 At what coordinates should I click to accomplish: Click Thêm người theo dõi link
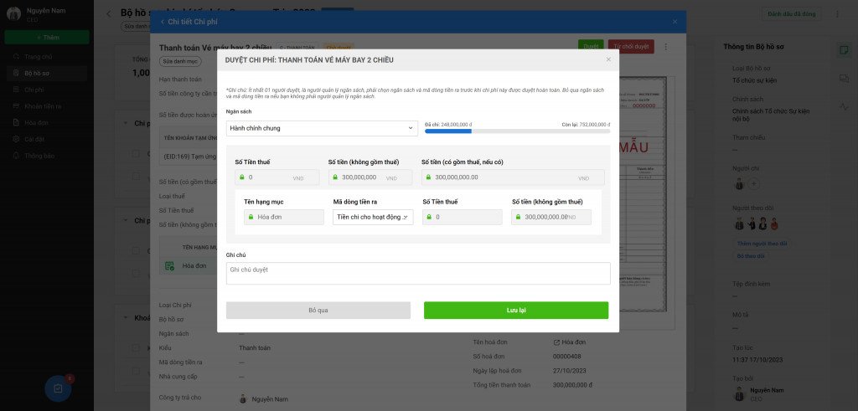click(760, 244)
